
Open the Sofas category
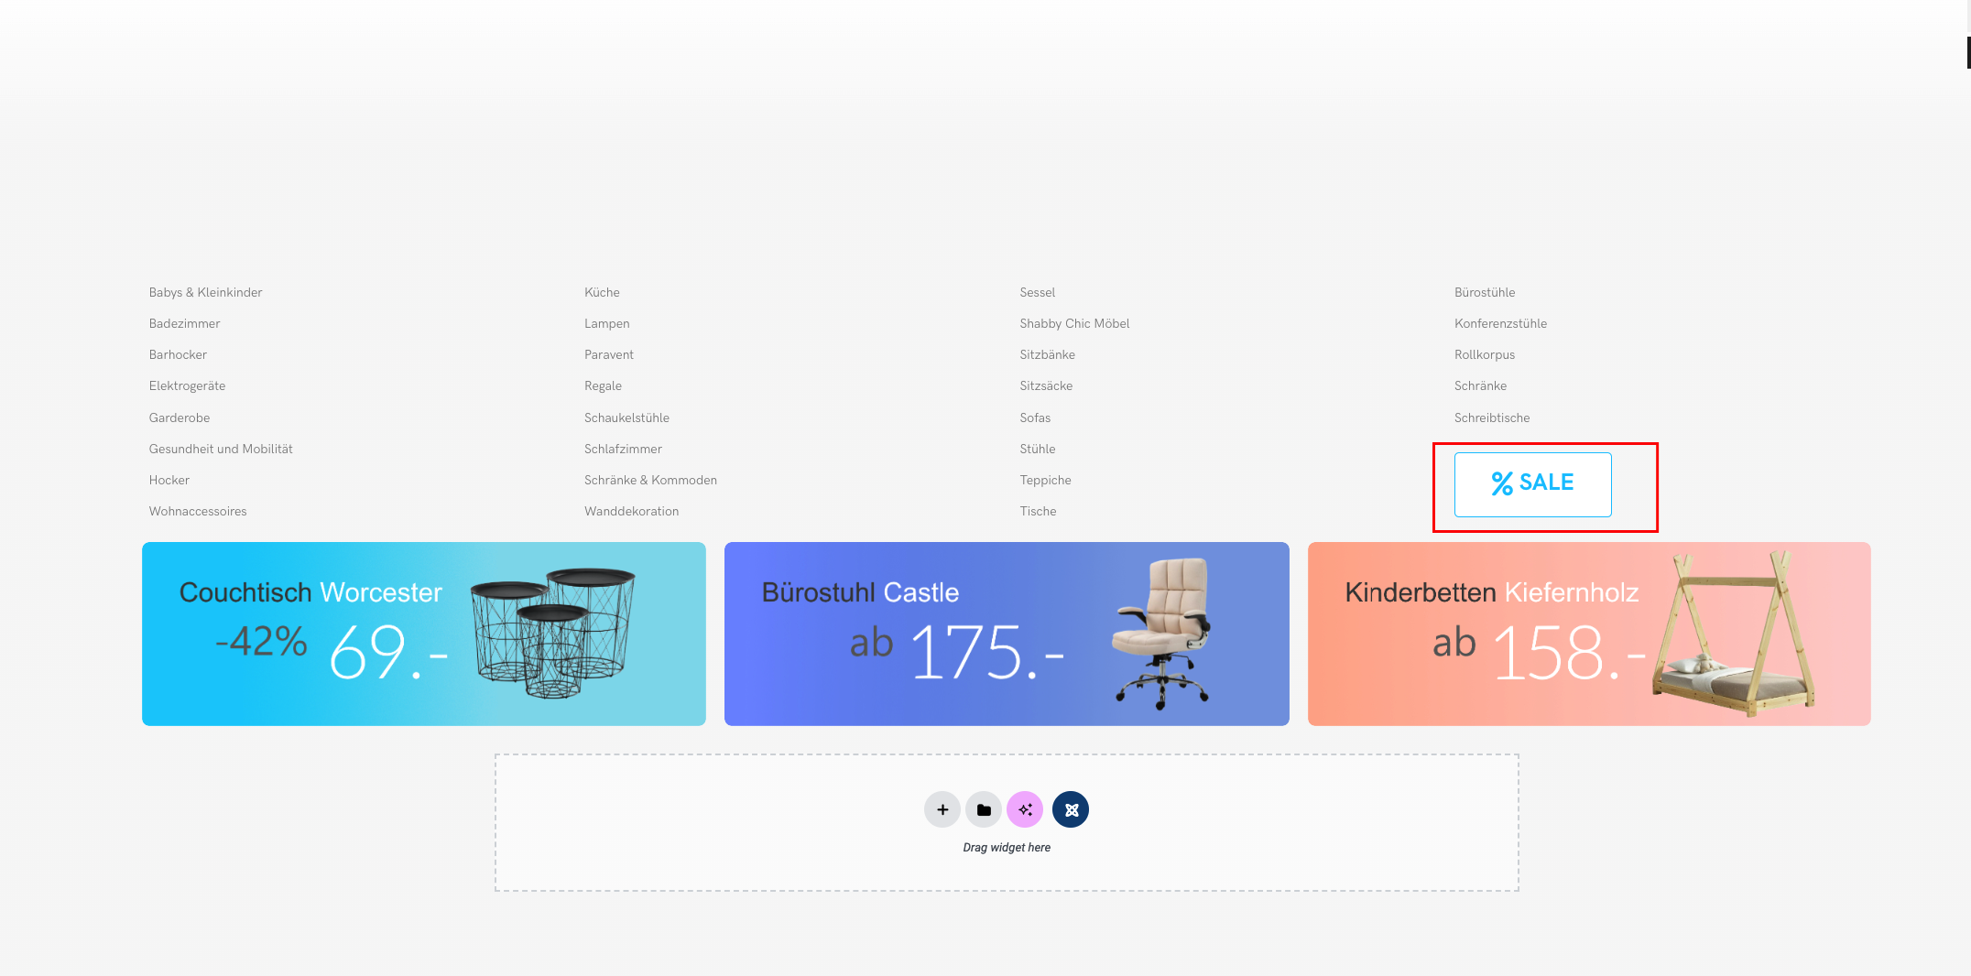tap(1035, 418)
